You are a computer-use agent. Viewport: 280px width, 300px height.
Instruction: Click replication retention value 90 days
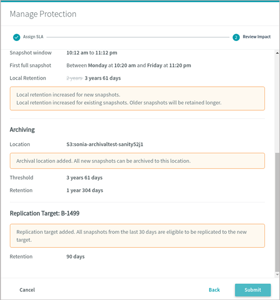point(75,257)
